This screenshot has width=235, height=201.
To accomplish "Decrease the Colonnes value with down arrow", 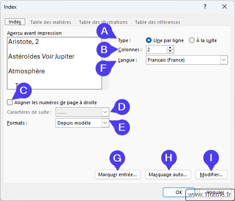I will 170,51.
